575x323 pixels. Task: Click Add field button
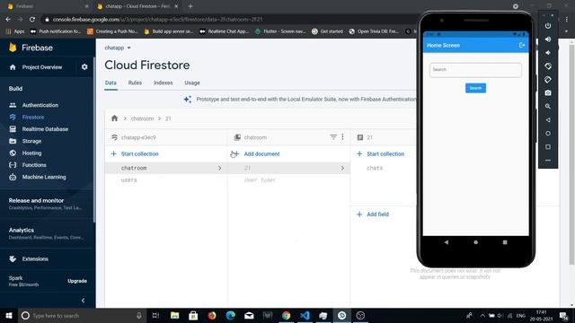pos(373,214)
